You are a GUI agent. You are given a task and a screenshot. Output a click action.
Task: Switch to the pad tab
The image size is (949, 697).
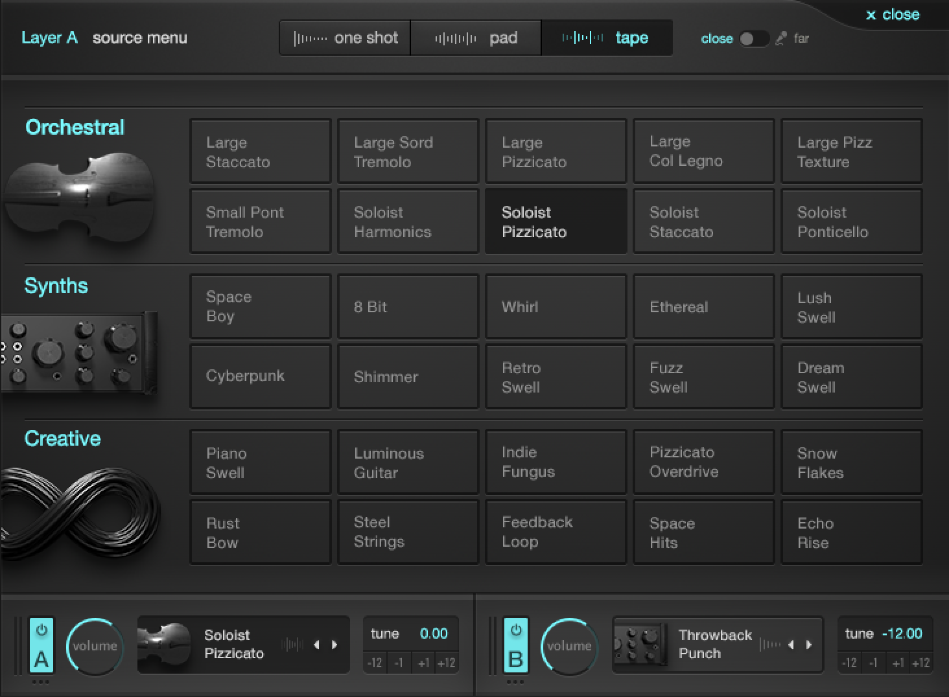point(476,38)
